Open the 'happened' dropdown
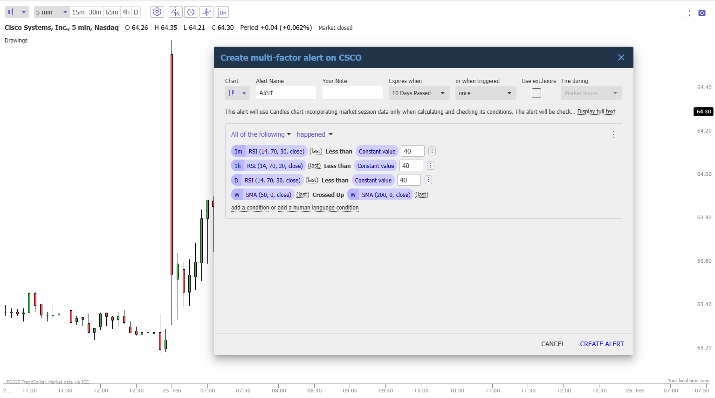This screenshot has width=715, height=398. click(315, 134)
